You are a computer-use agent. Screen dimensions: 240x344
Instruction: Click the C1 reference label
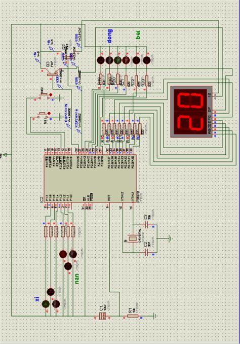pyautogui.click(x=101, y=307)
